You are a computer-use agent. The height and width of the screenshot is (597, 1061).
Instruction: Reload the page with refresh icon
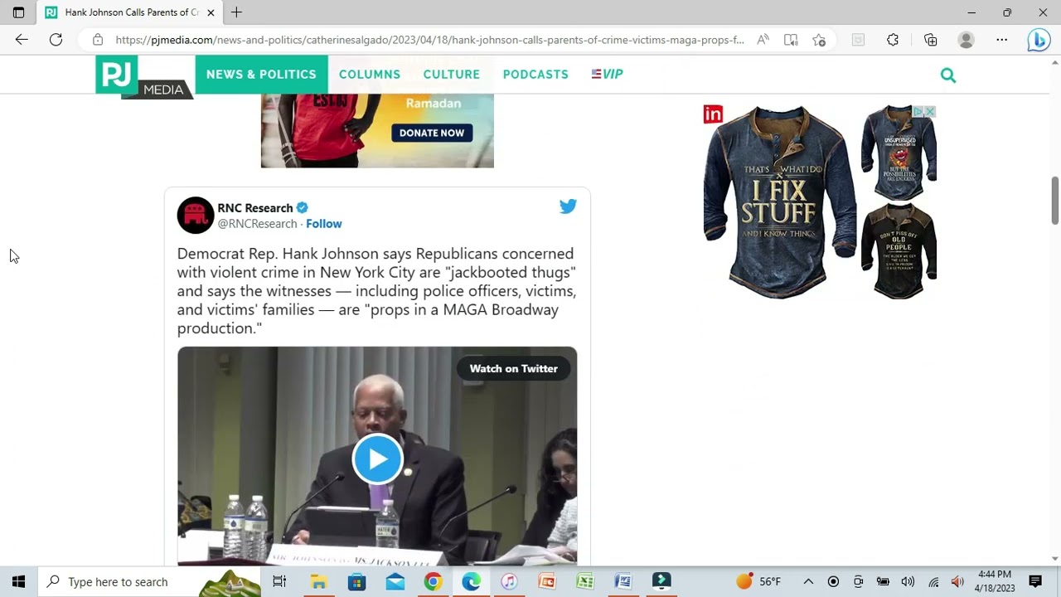tap(56, 40)
